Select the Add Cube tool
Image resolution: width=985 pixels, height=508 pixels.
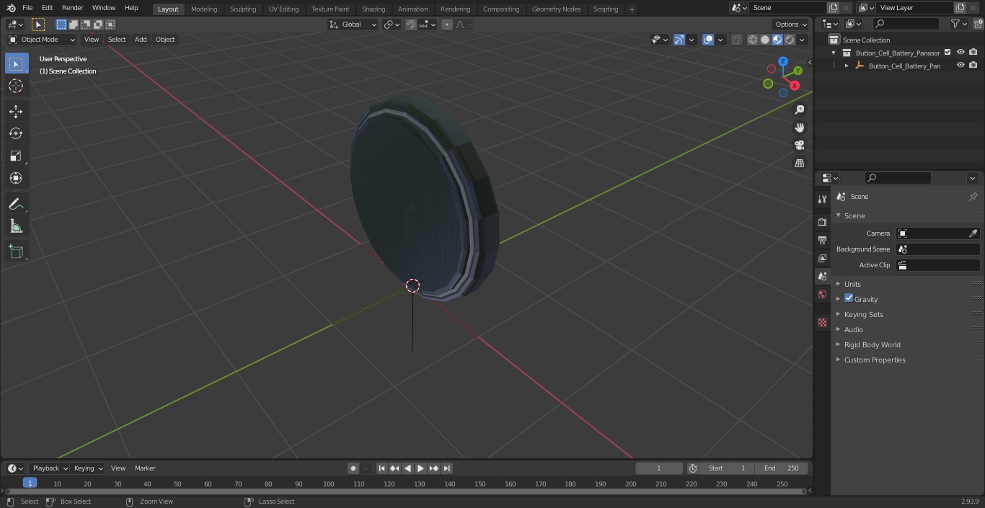(x=16, y=251)
